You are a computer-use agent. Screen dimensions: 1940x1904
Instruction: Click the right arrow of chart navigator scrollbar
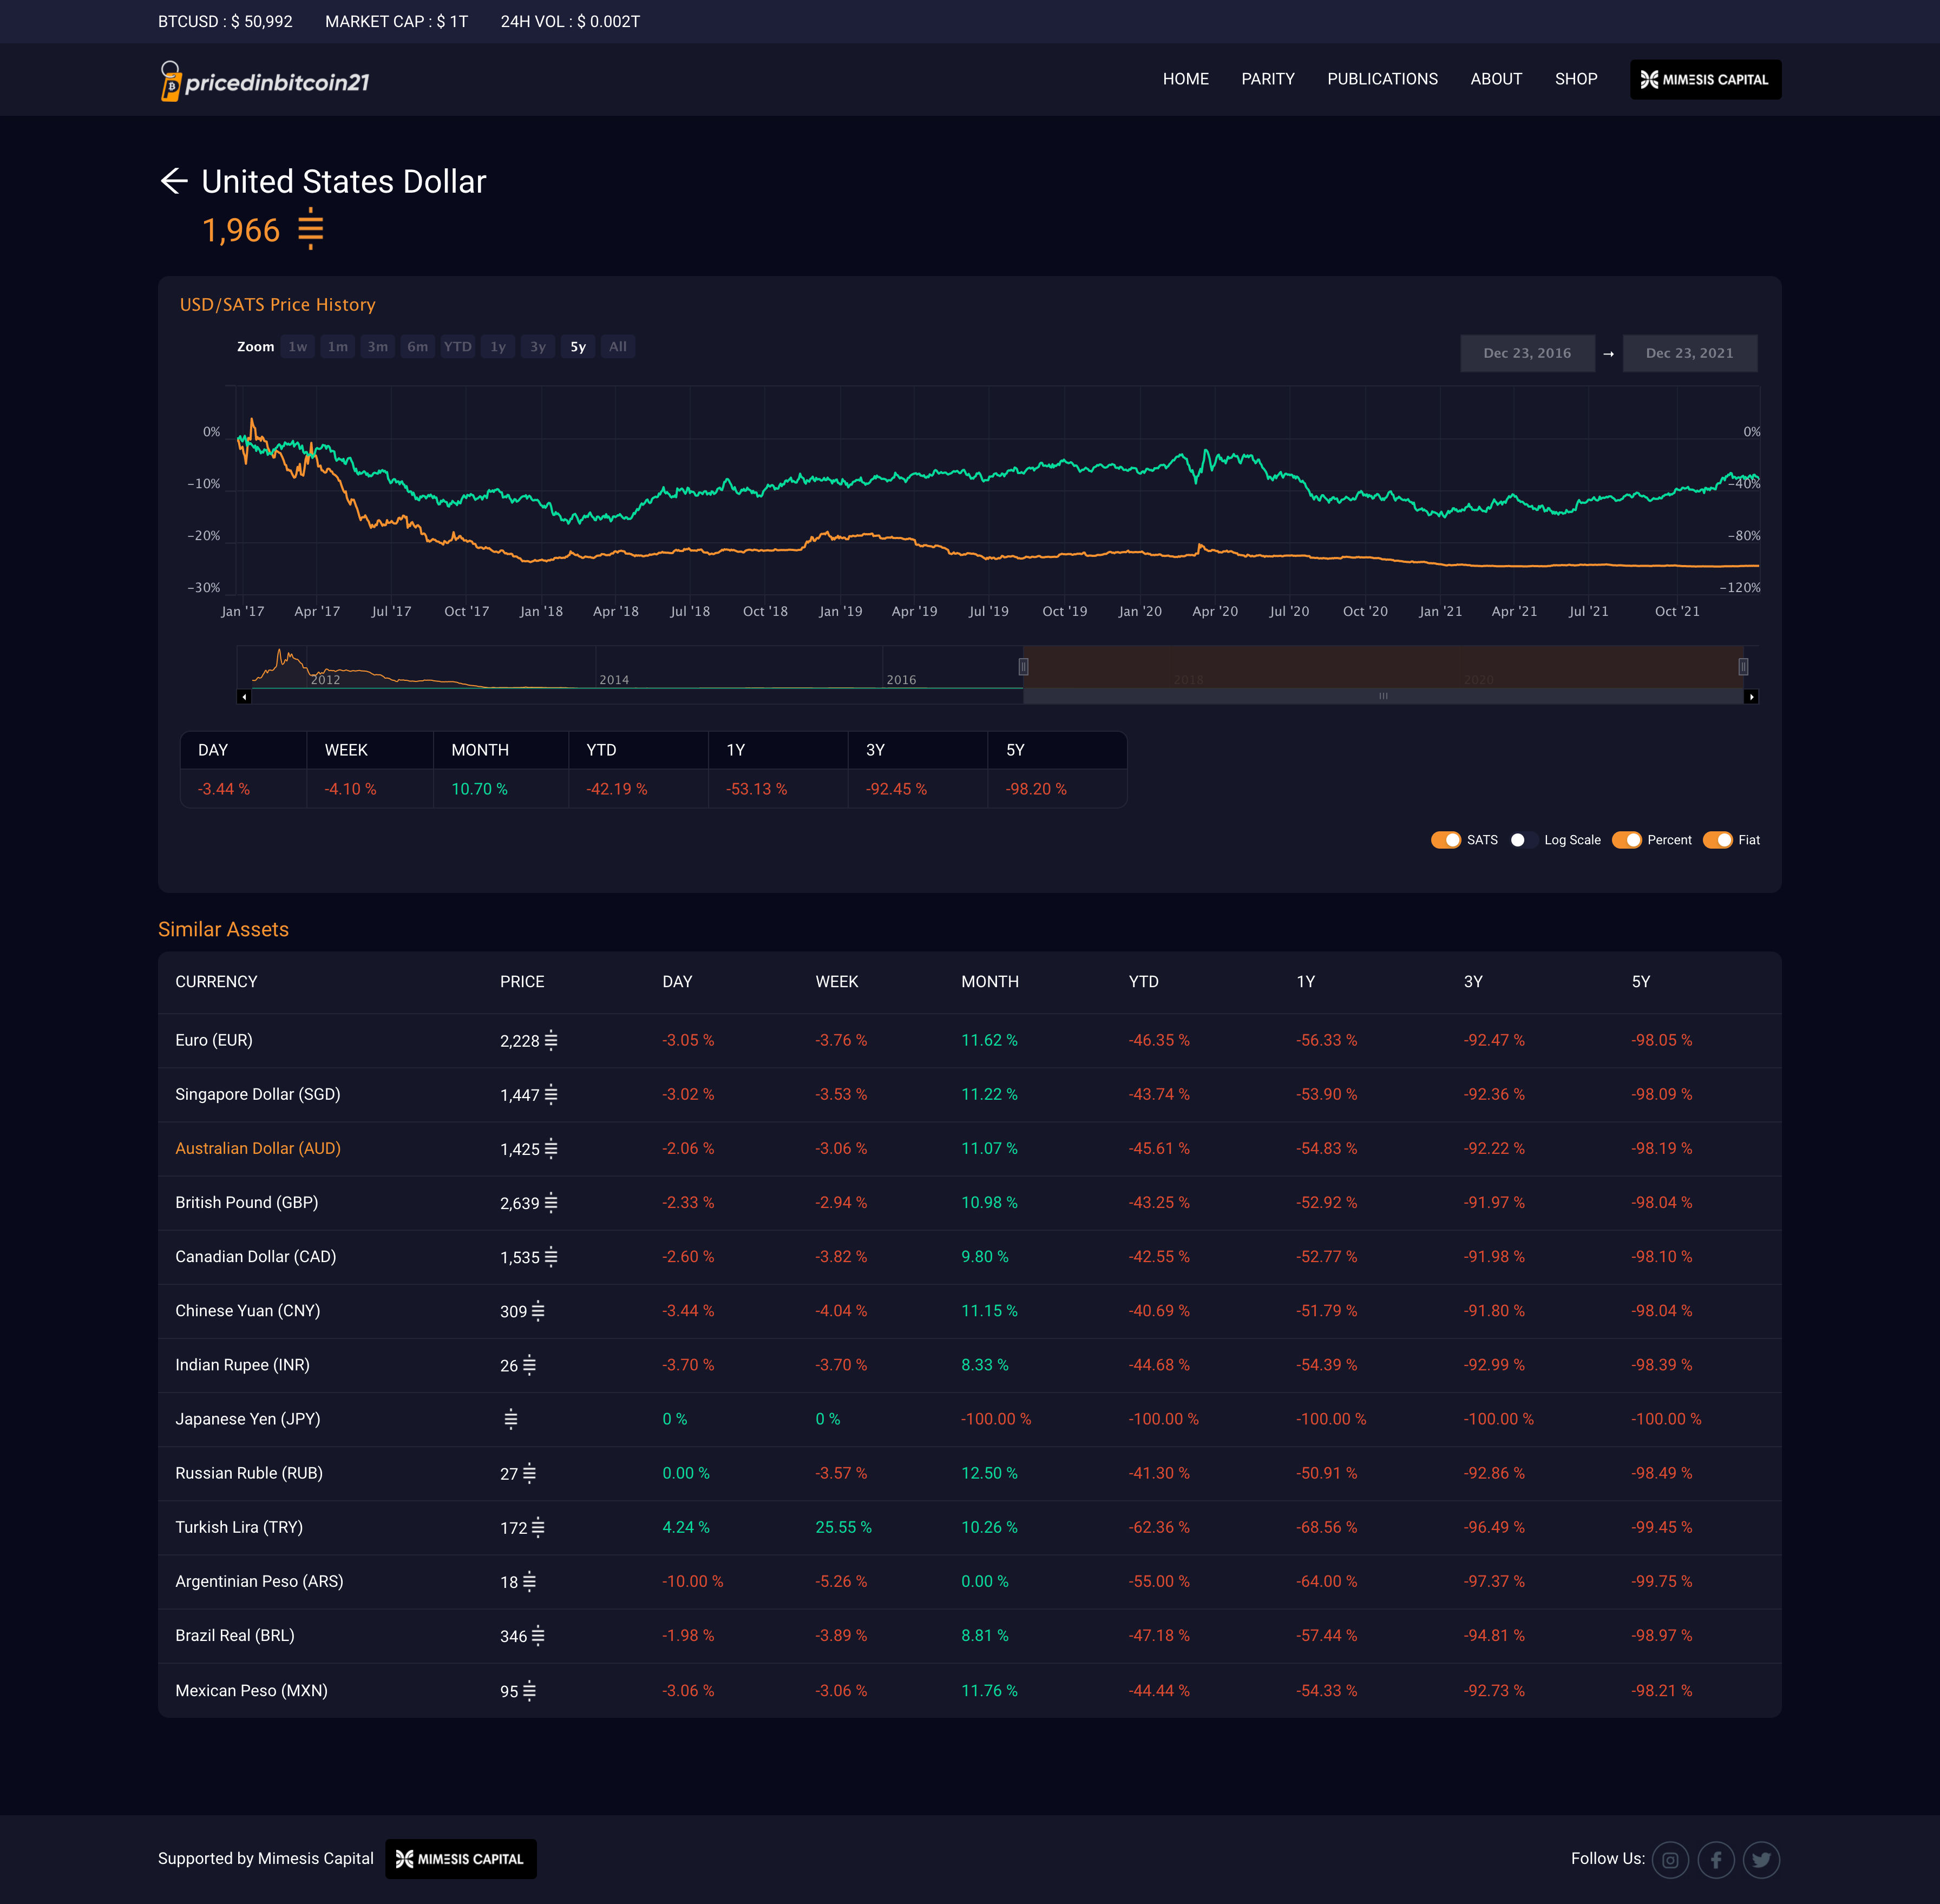(x=1750, y=696)
